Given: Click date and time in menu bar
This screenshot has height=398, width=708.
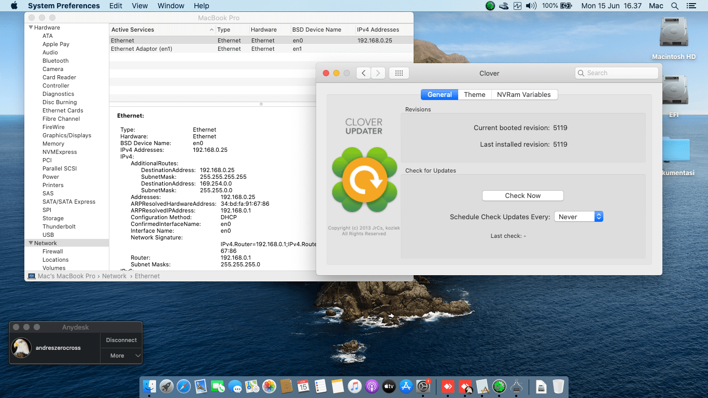Looking at the screenshot, I should click(612, 6).
